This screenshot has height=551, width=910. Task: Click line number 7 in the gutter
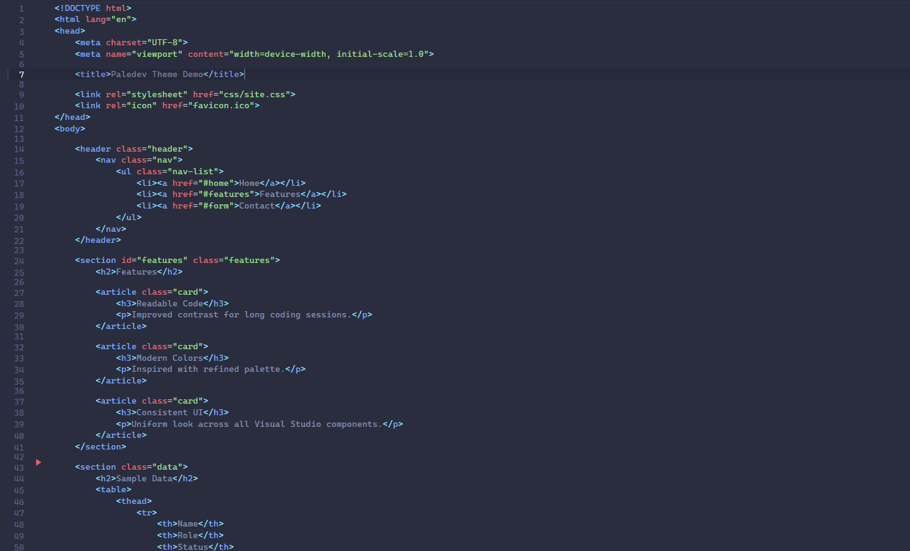point(21,75)
